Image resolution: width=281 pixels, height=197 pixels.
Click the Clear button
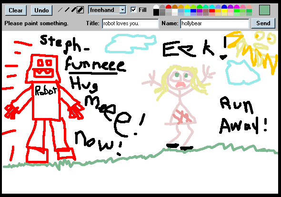[x=16, y=10]
